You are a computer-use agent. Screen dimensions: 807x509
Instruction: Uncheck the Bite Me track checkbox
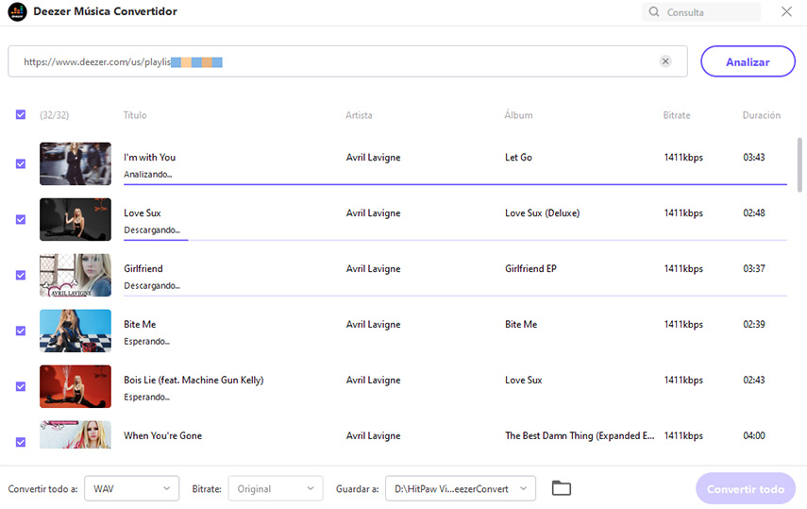[x=21, y=331]
